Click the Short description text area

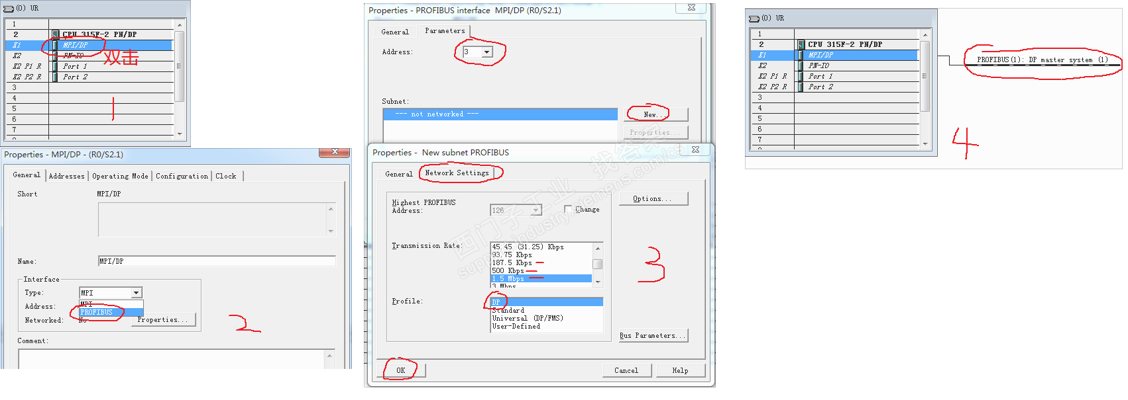pos(217,220)
